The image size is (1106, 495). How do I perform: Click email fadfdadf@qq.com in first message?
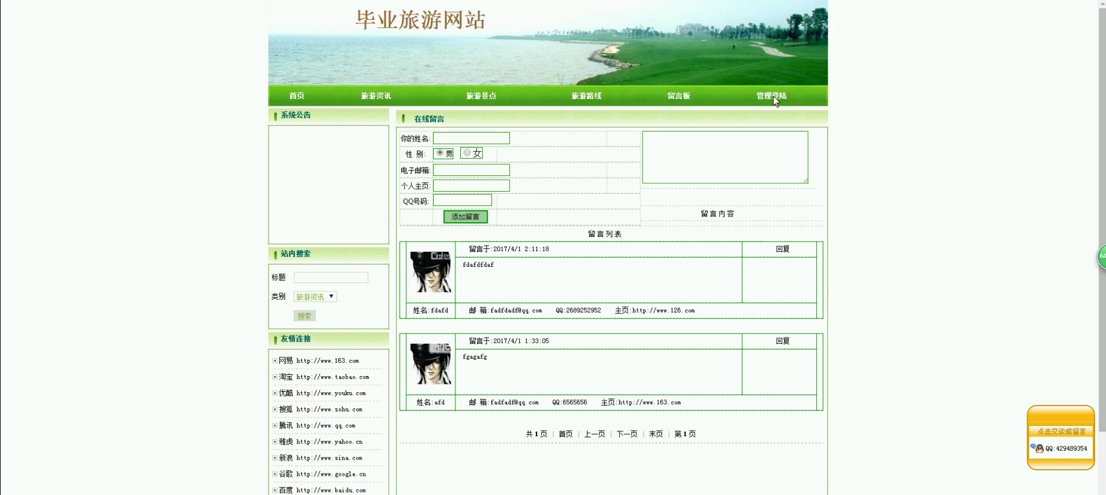coord(516,311)
